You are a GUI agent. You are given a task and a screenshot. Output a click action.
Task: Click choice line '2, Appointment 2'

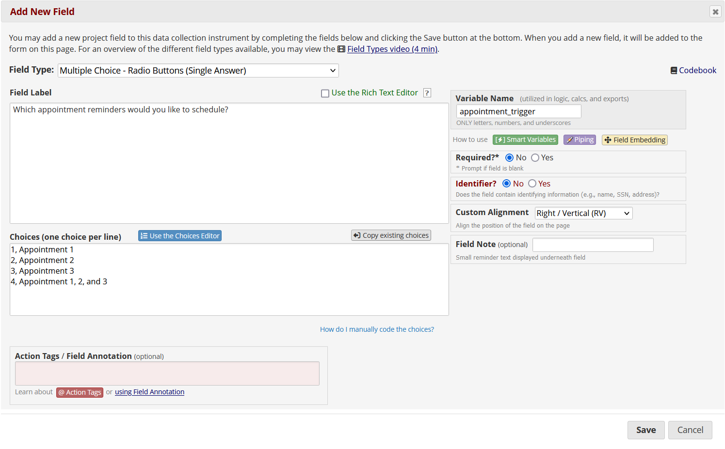coord(42,260)
